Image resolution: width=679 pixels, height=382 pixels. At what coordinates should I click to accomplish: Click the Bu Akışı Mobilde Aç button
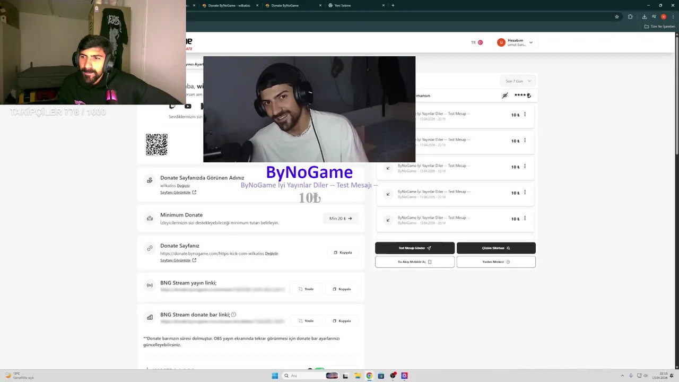[415, 262]
